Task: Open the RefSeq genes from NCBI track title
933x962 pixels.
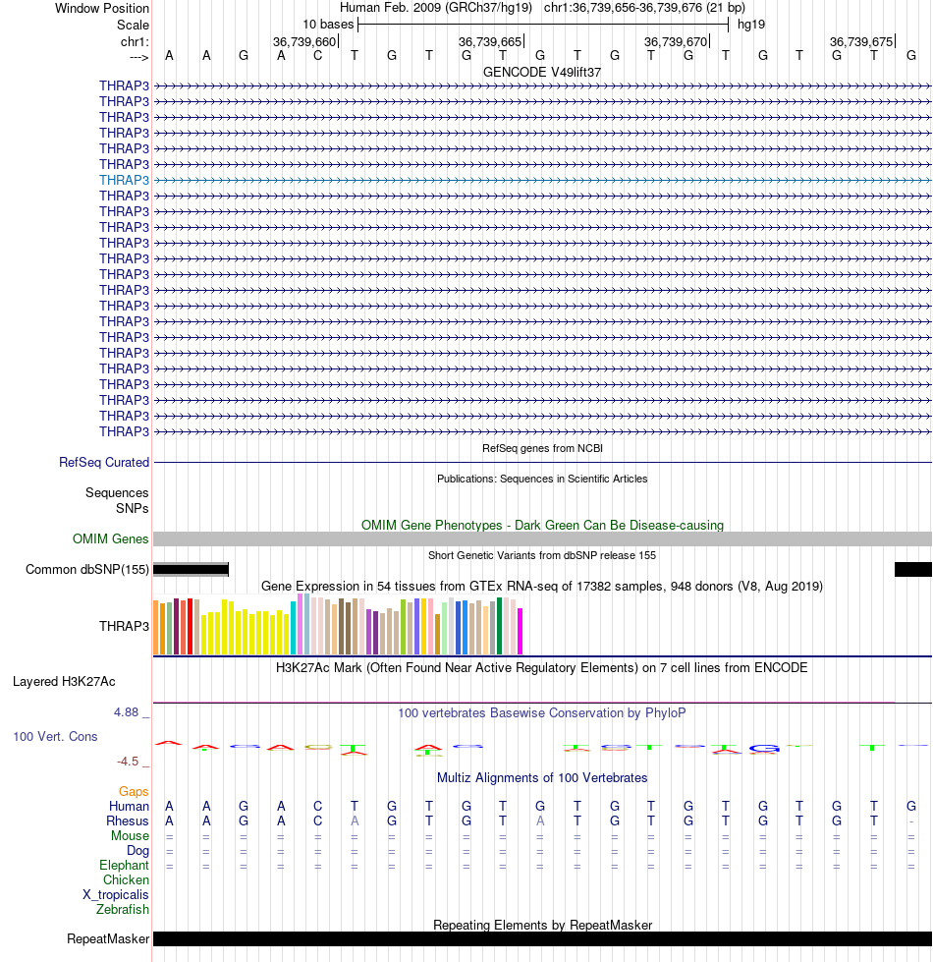Action: pos(542,448)
